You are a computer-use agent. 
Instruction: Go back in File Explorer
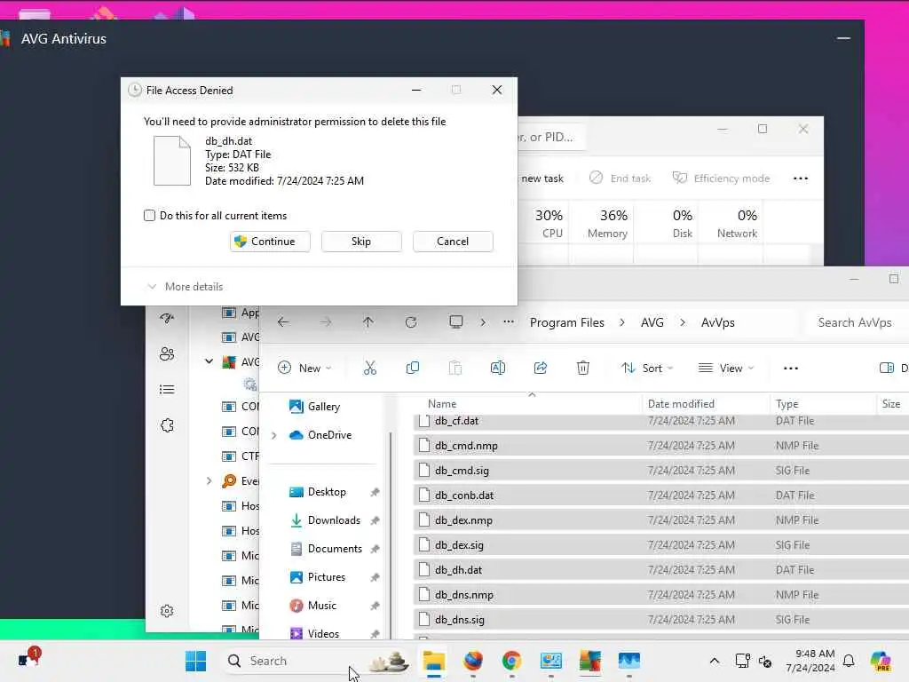coord(283,322)
